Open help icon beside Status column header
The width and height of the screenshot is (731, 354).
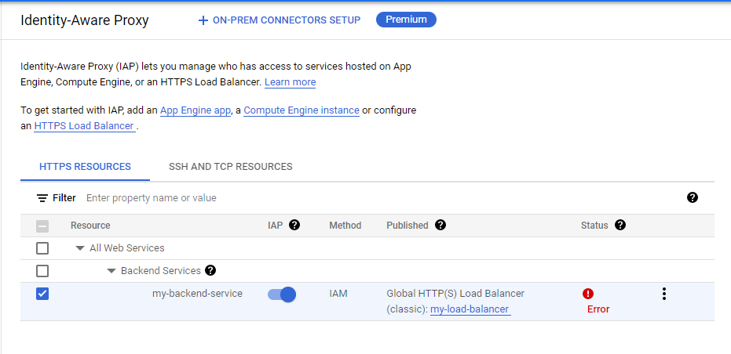pyautogui.click(x=620, y=225)
